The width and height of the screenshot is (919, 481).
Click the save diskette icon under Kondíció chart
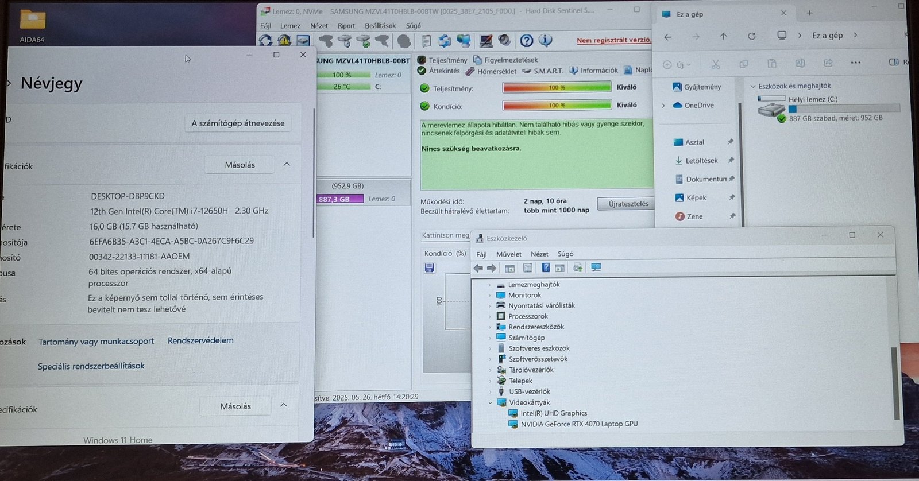429,267
